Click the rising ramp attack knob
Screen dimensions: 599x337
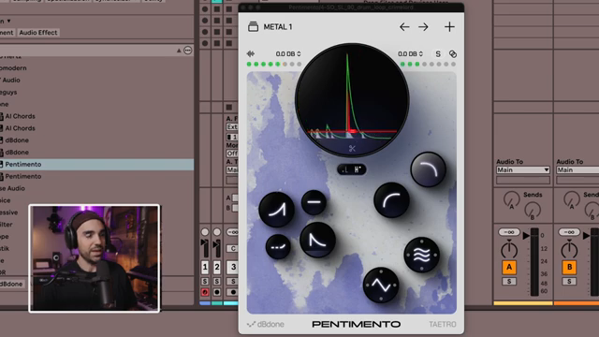(x=277, y=210)
